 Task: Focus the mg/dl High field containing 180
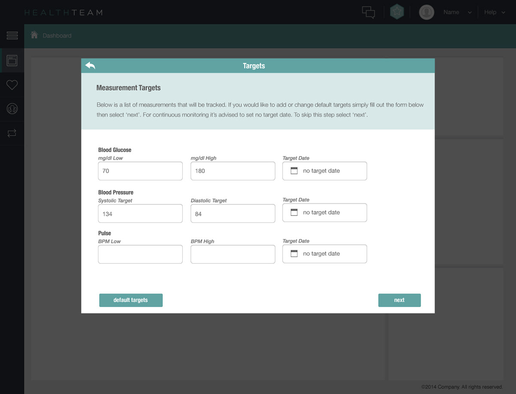tap(233, 171)
